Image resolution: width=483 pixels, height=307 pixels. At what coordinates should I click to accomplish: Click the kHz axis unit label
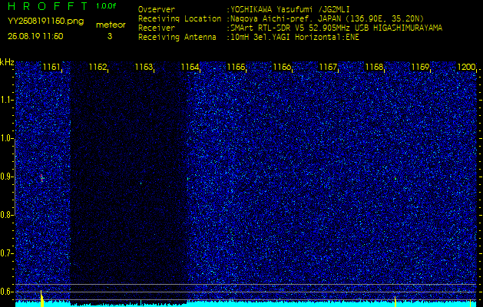pyautogui.click(x=7, y=63)
